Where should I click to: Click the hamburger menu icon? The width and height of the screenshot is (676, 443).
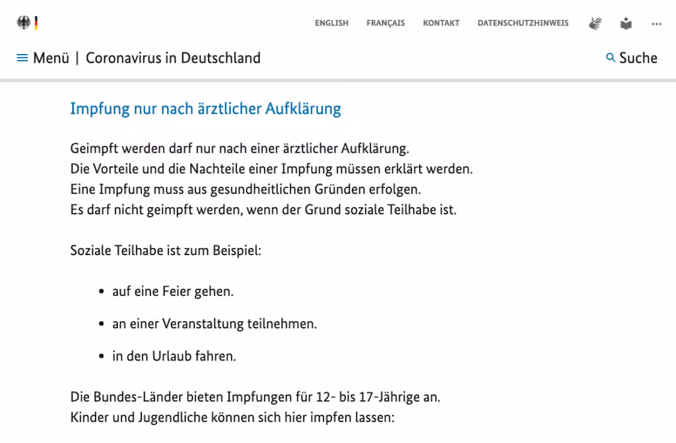22,58
